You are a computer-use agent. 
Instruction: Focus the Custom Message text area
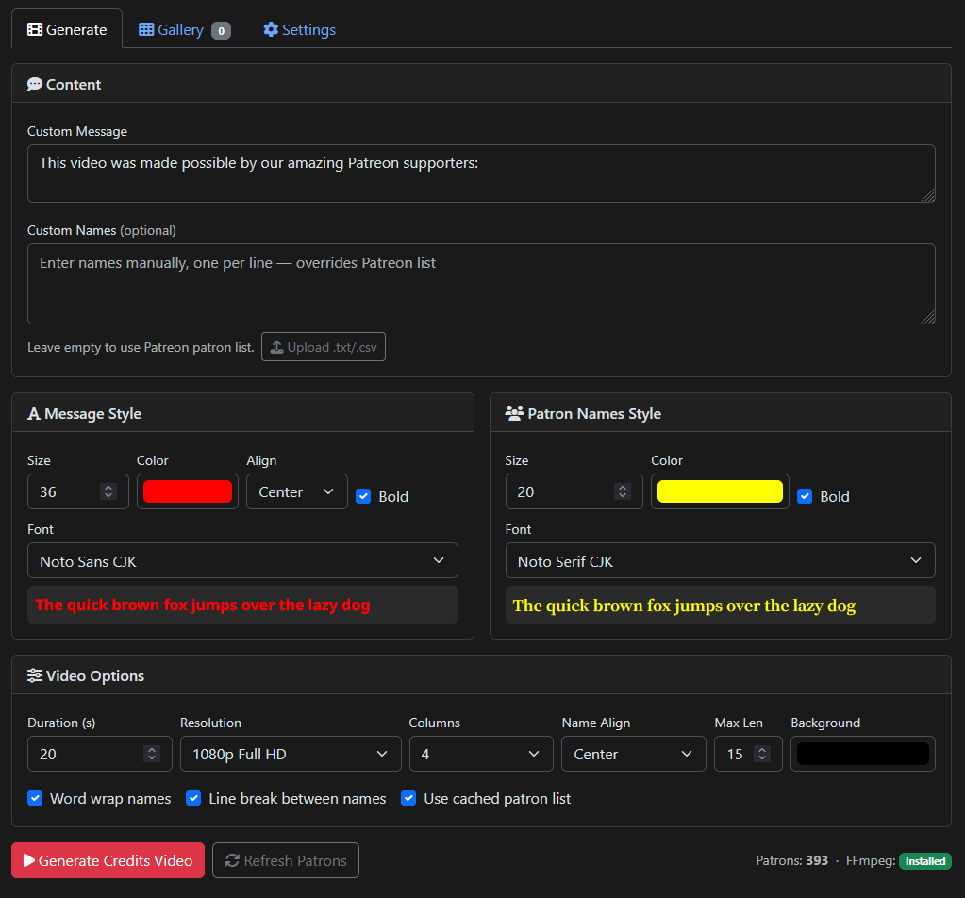click(481, 174)
